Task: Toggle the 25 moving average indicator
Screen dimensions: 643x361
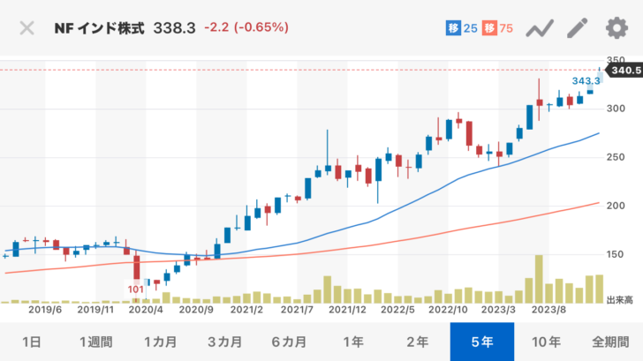Action: [x=460, y=28]
